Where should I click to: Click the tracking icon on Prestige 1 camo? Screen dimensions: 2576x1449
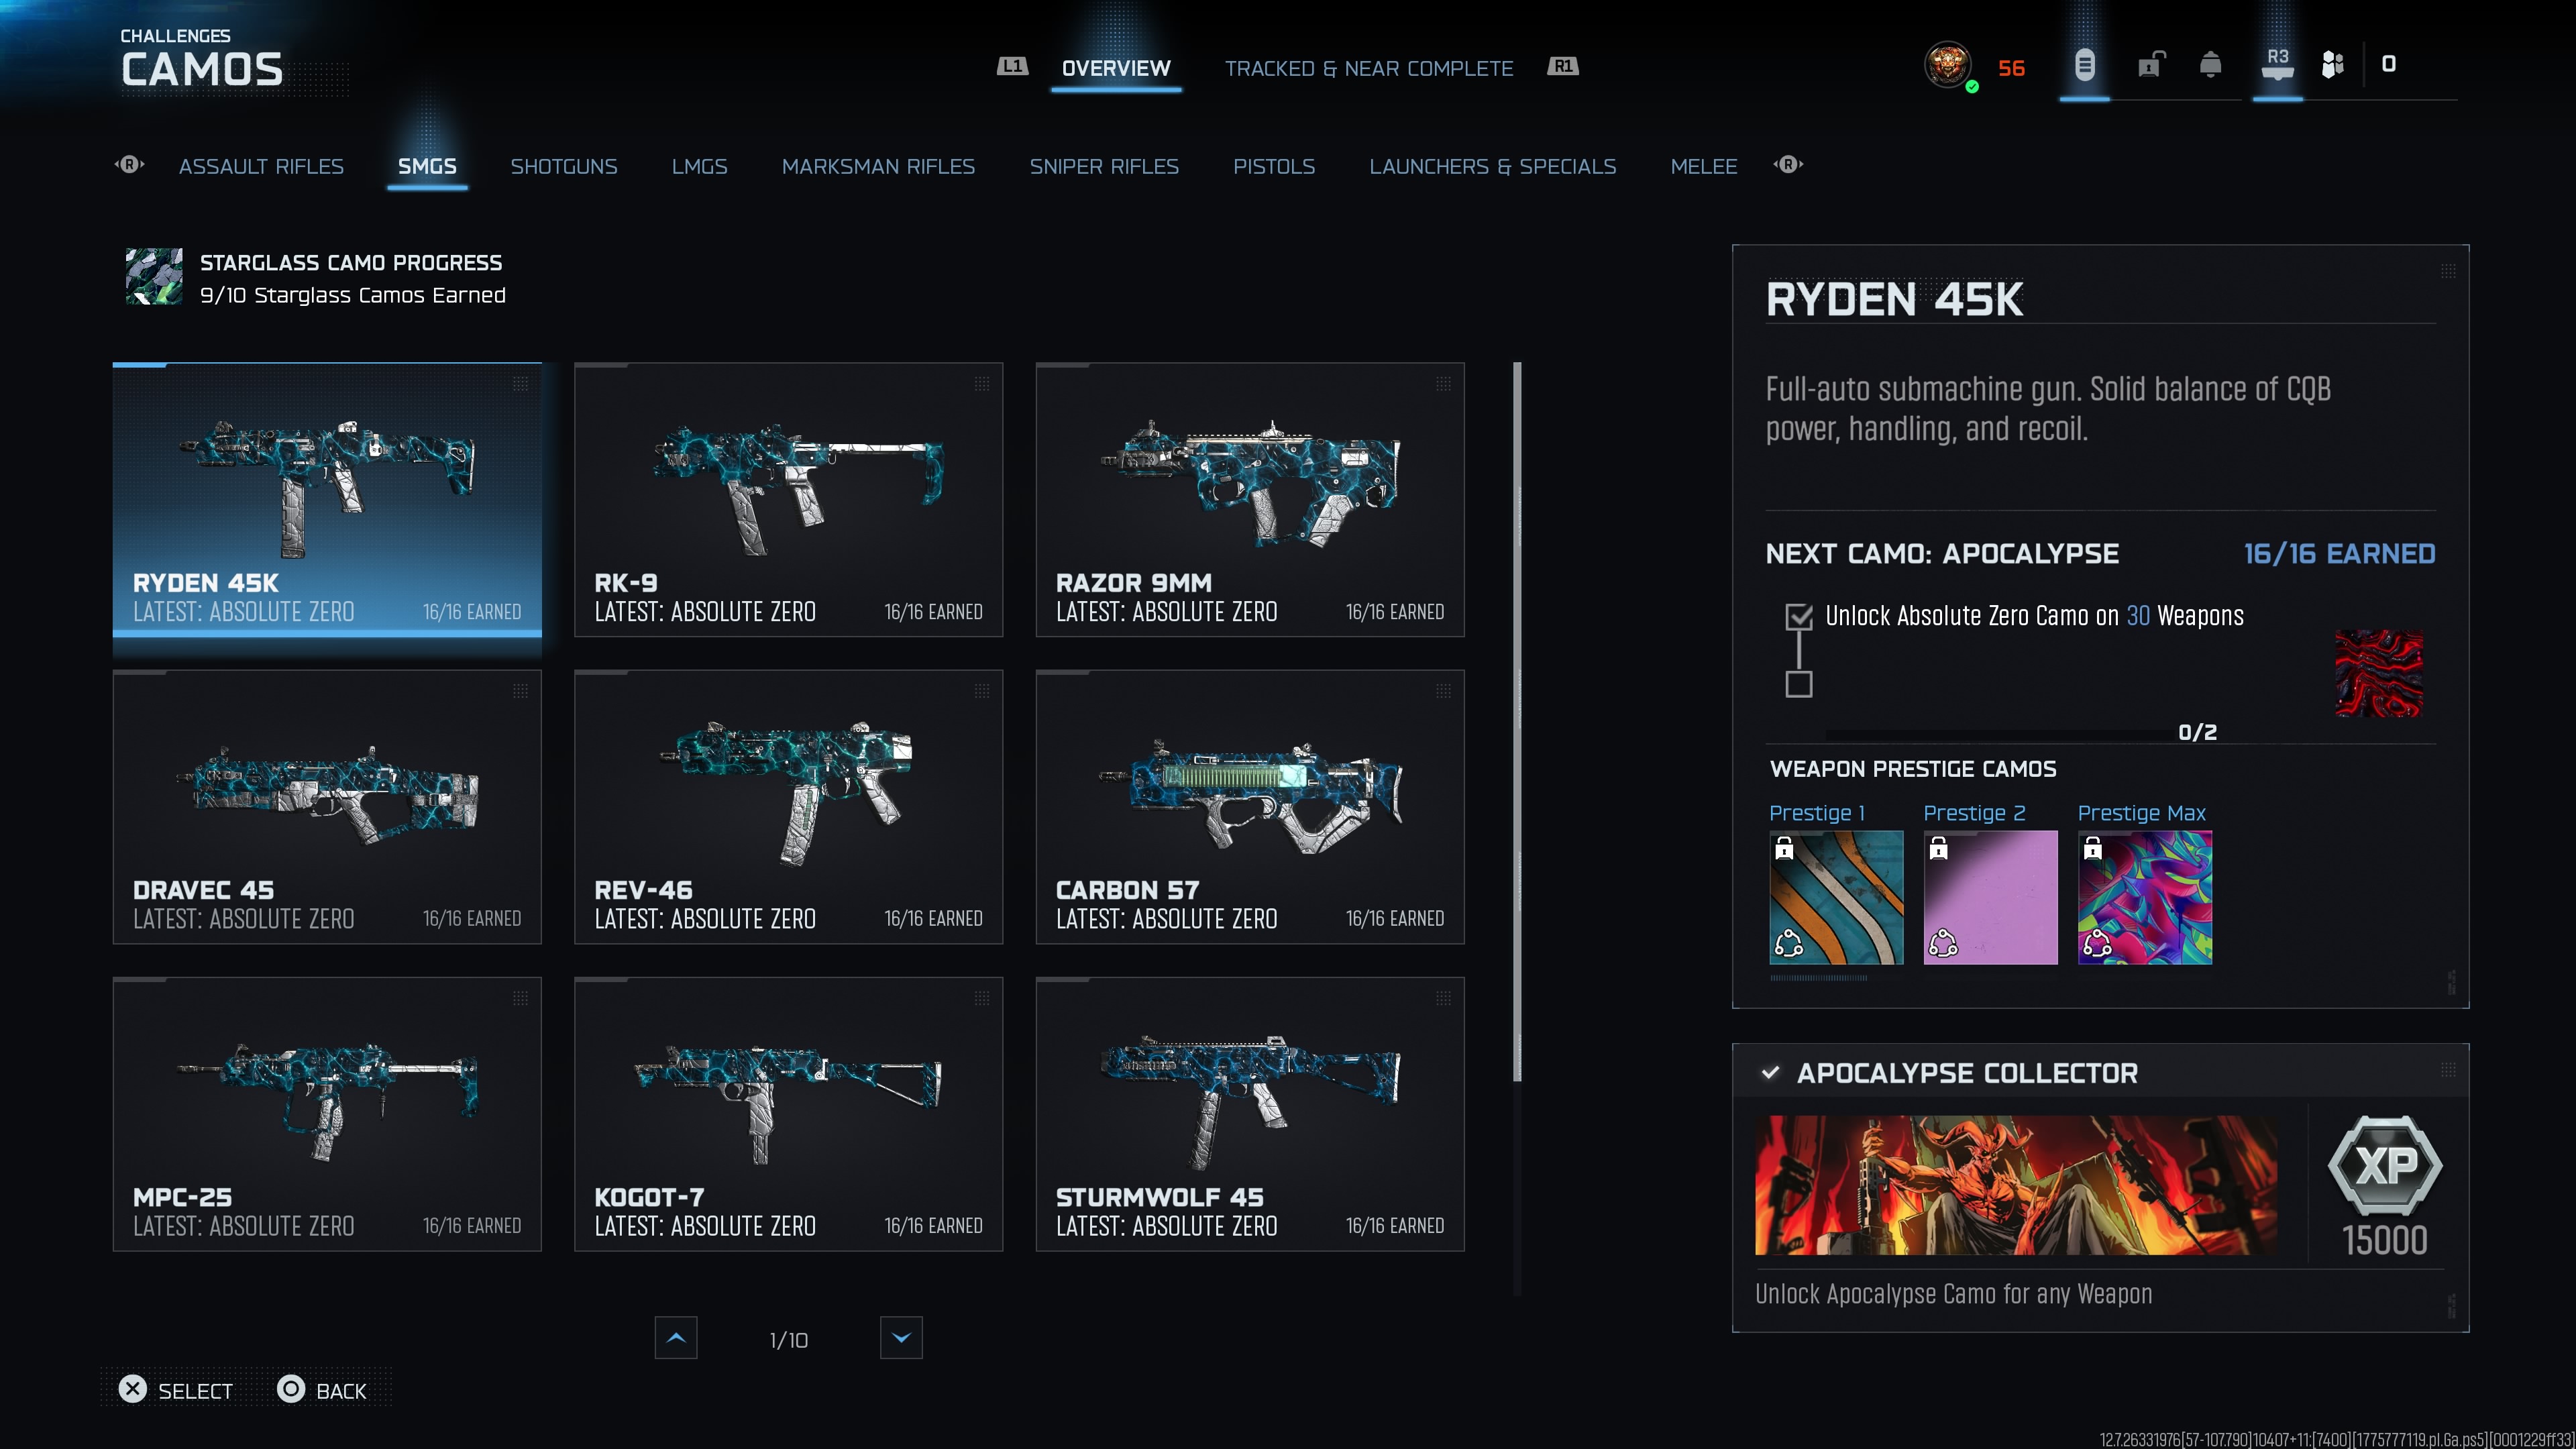(1788, 943)
